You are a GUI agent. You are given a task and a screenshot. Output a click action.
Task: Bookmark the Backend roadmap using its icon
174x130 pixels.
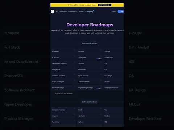(101, 50)
